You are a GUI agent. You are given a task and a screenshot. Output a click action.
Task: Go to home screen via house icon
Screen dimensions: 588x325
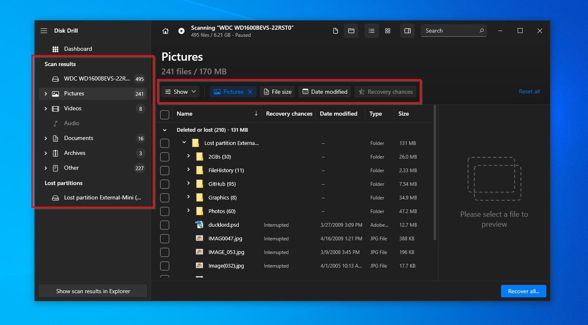[x=166, y=31]
